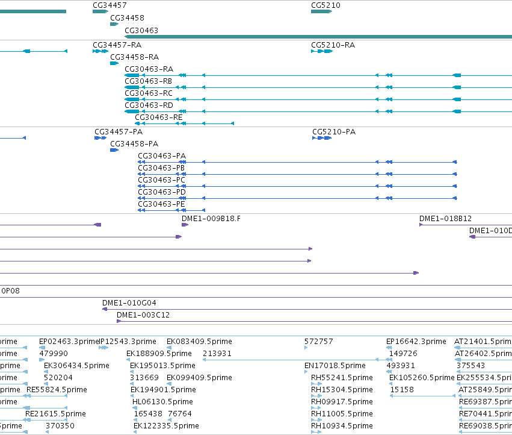Select the CG34457-RA transcript

[100, 51]
